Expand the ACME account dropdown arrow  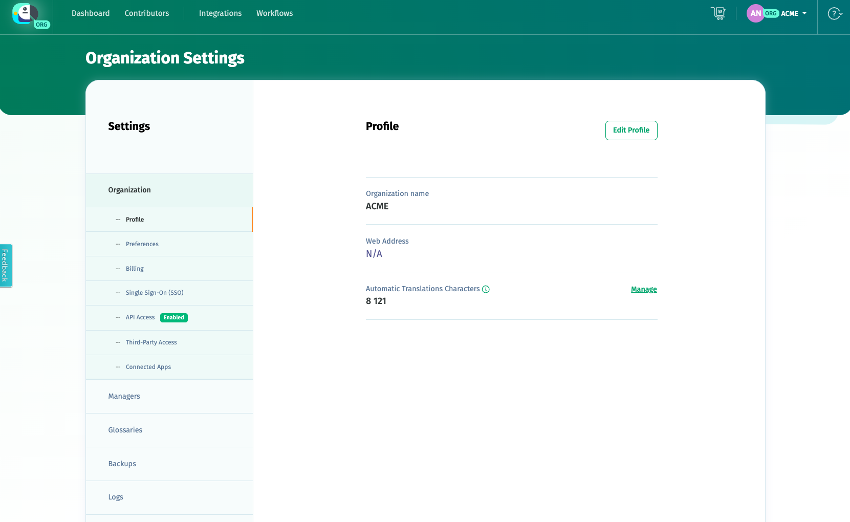pos(804,13)
